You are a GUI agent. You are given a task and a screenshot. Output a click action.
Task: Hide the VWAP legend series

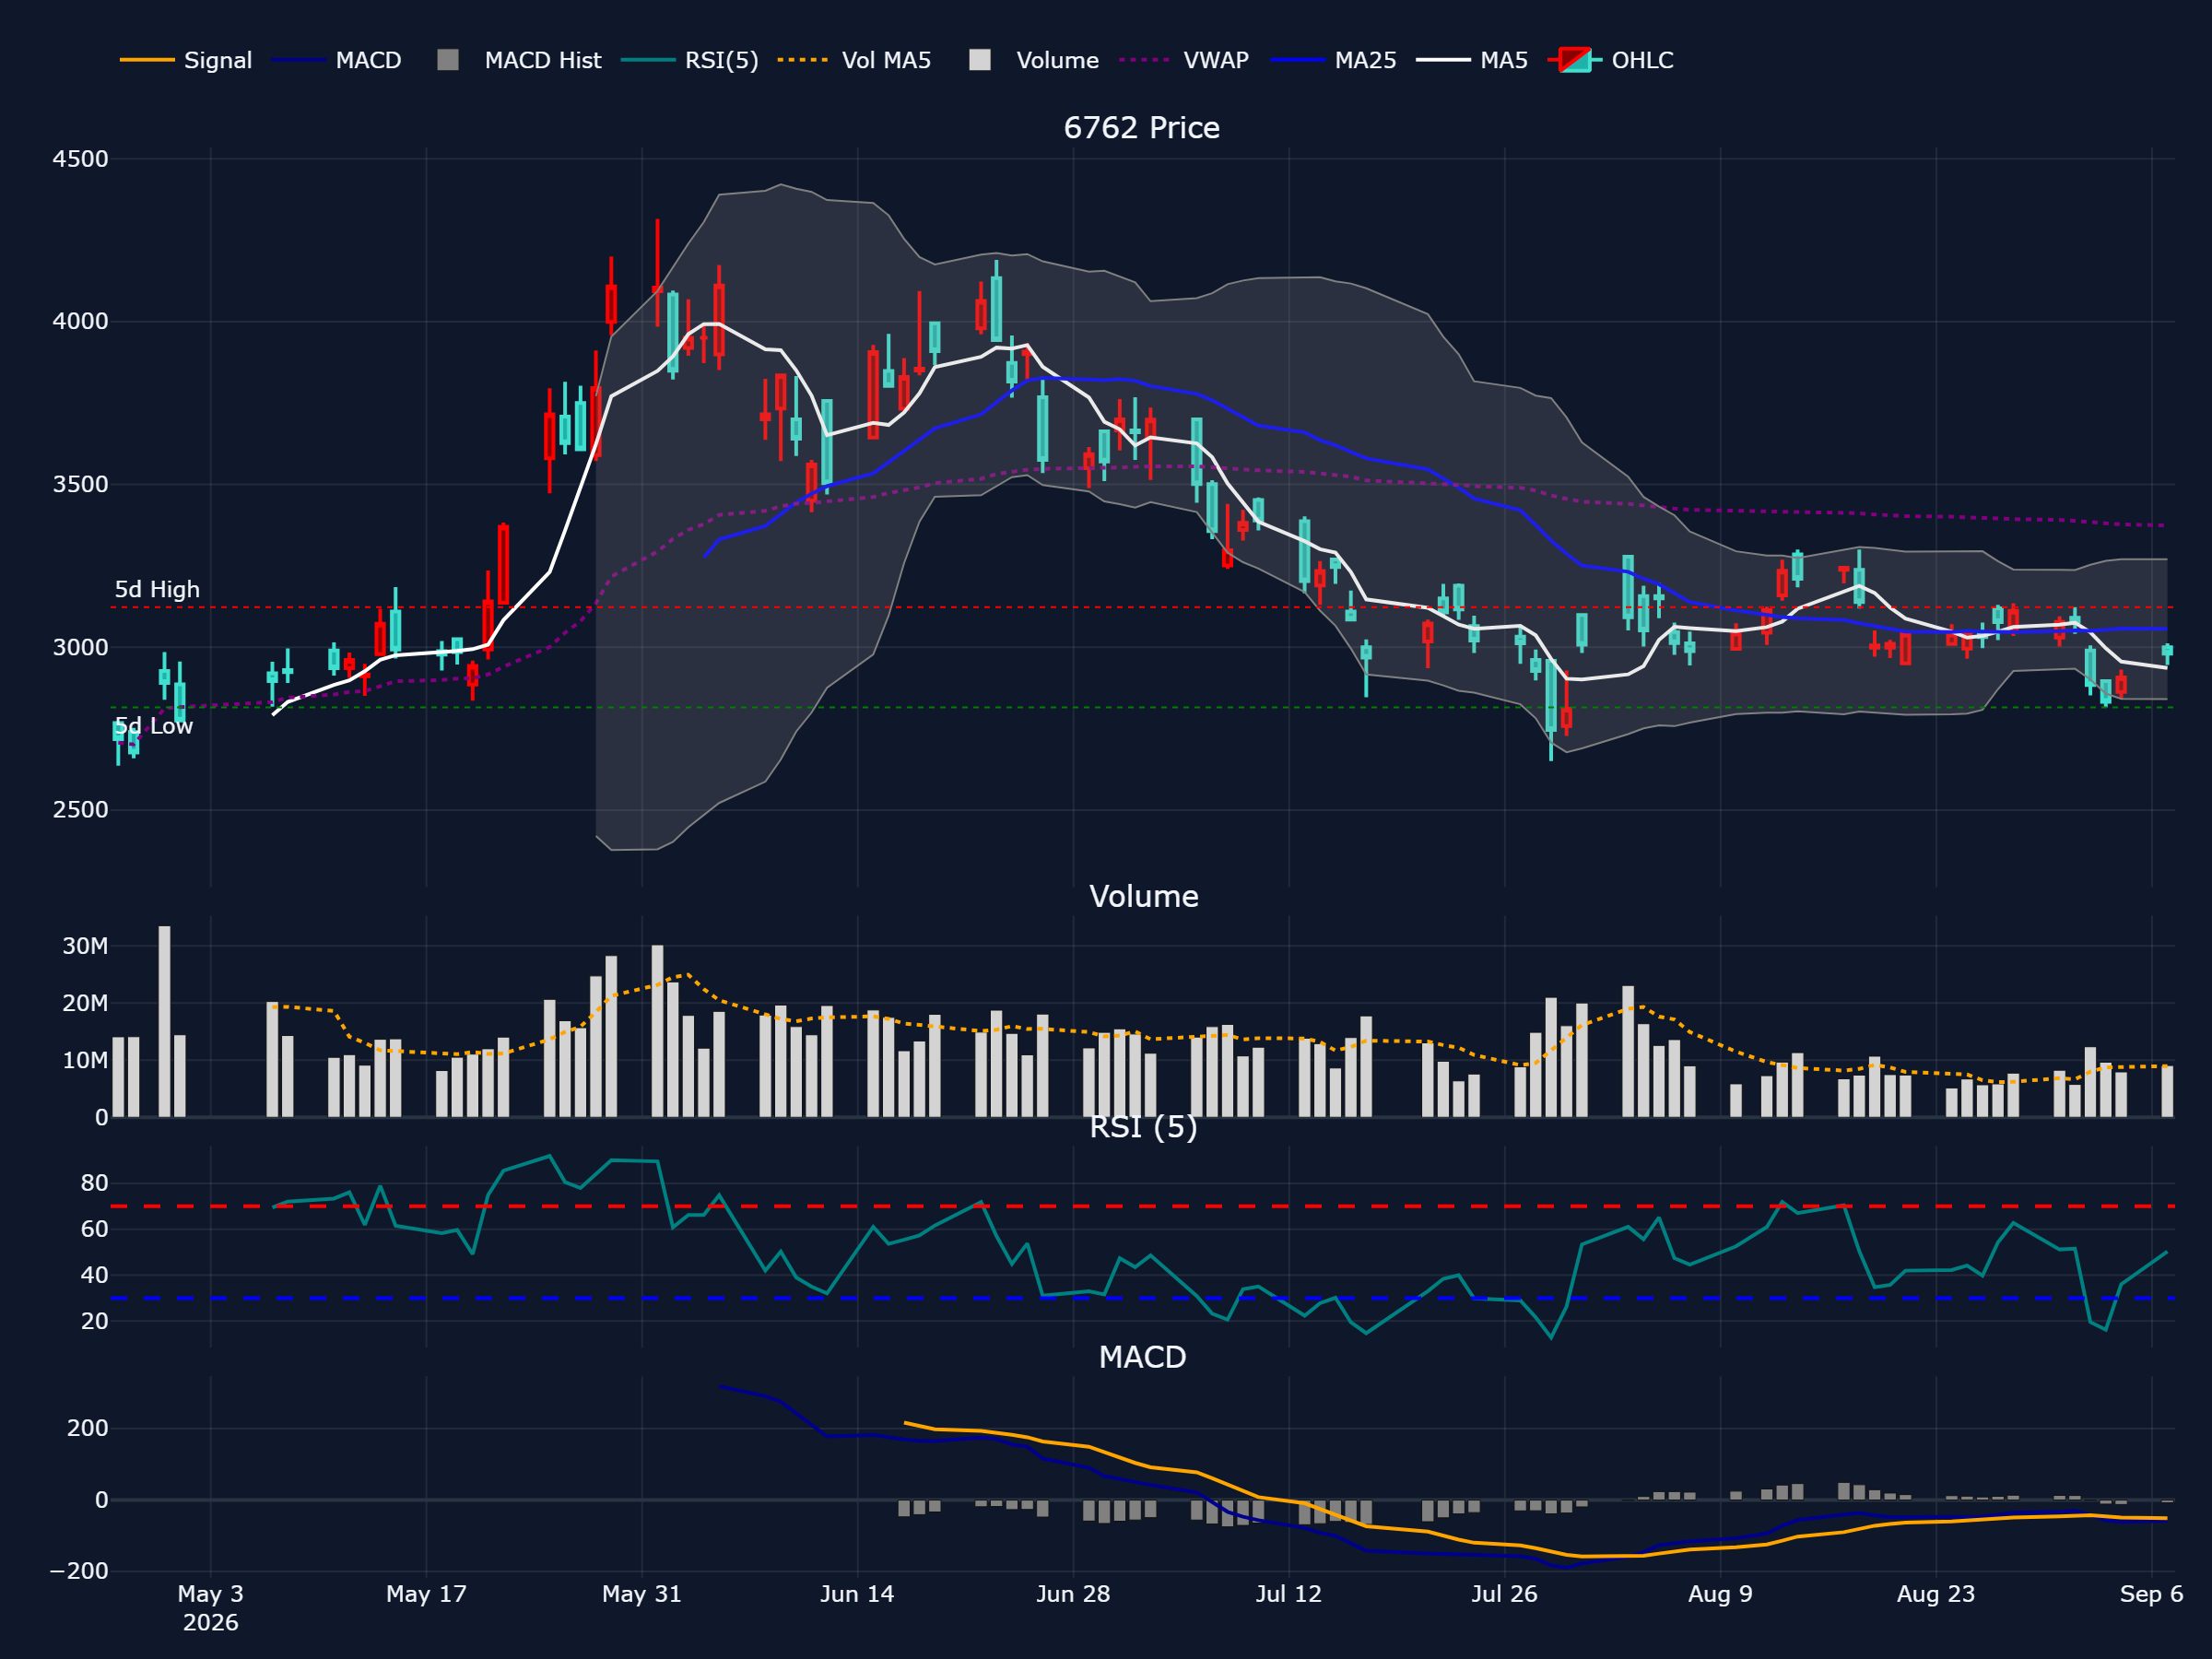point(1184,60)
